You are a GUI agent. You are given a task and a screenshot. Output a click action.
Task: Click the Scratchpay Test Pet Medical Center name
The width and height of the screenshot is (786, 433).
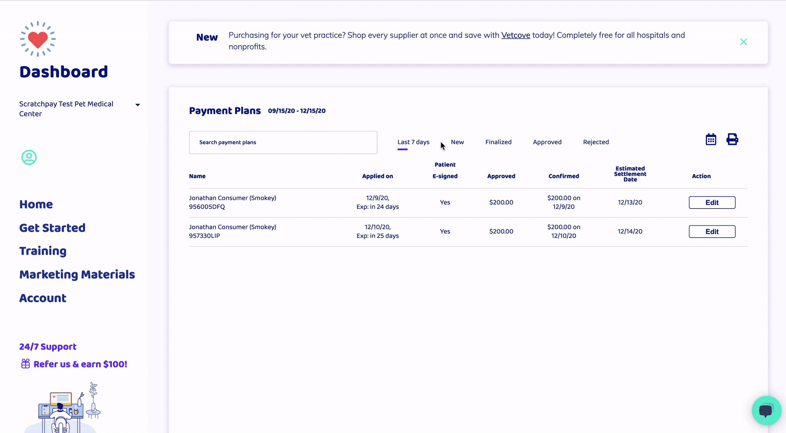click(x=66, y=109)
